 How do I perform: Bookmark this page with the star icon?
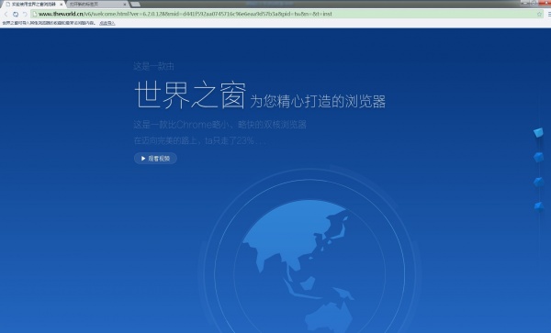pos(539,14)
